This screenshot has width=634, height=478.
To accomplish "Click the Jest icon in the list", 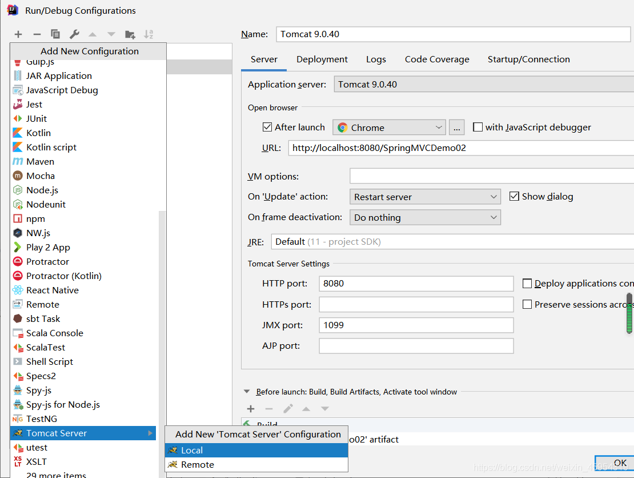I will click(x=17, y=105).
